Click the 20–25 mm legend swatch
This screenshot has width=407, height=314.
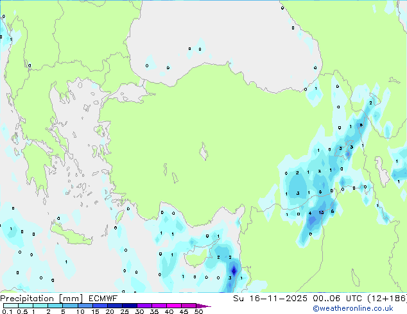point(114,306)
